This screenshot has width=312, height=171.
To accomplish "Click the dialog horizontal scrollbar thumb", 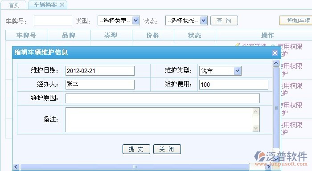I will pos(135,167).
